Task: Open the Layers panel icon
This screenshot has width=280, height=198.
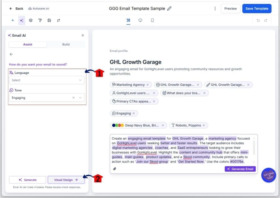Action: pos(31,20)
